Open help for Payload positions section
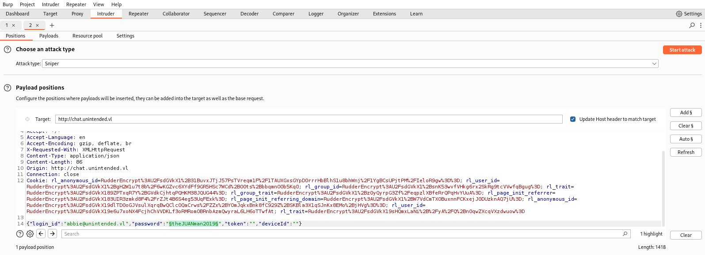Image resolution: width=705 pixels, height=255 pixels. point(8,88)
